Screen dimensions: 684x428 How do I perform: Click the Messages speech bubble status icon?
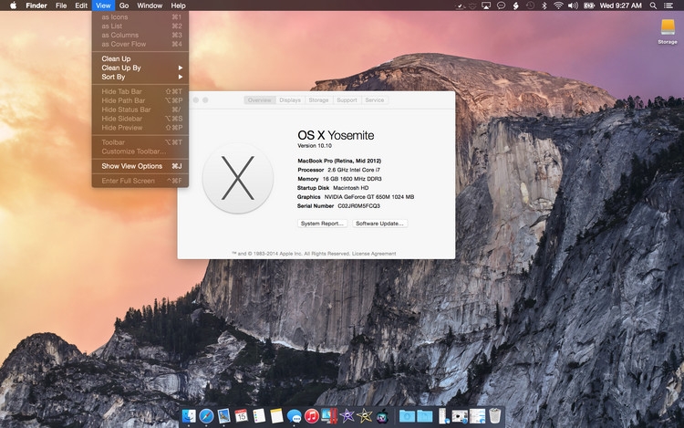click(x=502, y=5)
